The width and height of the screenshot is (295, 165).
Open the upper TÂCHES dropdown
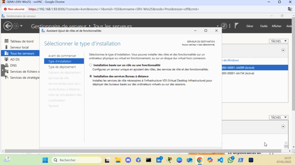point(279,41)
